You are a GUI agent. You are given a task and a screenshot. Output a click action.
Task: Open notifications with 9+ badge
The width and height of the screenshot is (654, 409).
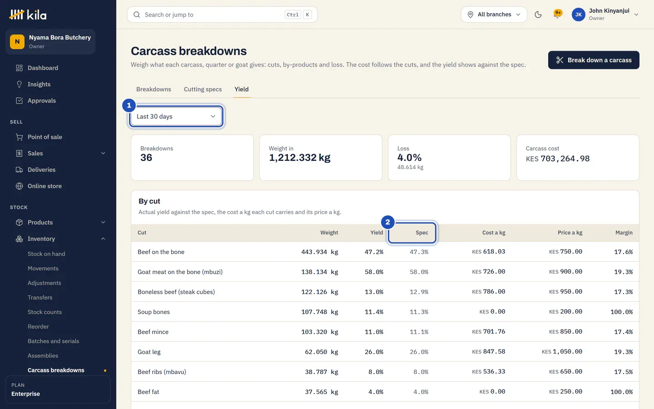point(557,15)
